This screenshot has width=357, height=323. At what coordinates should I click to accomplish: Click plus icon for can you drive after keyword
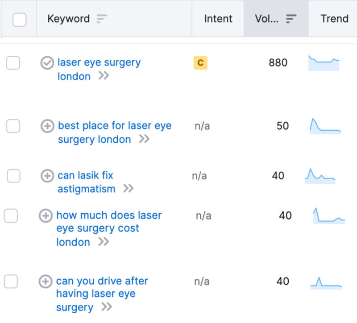(x=46, y=282)
